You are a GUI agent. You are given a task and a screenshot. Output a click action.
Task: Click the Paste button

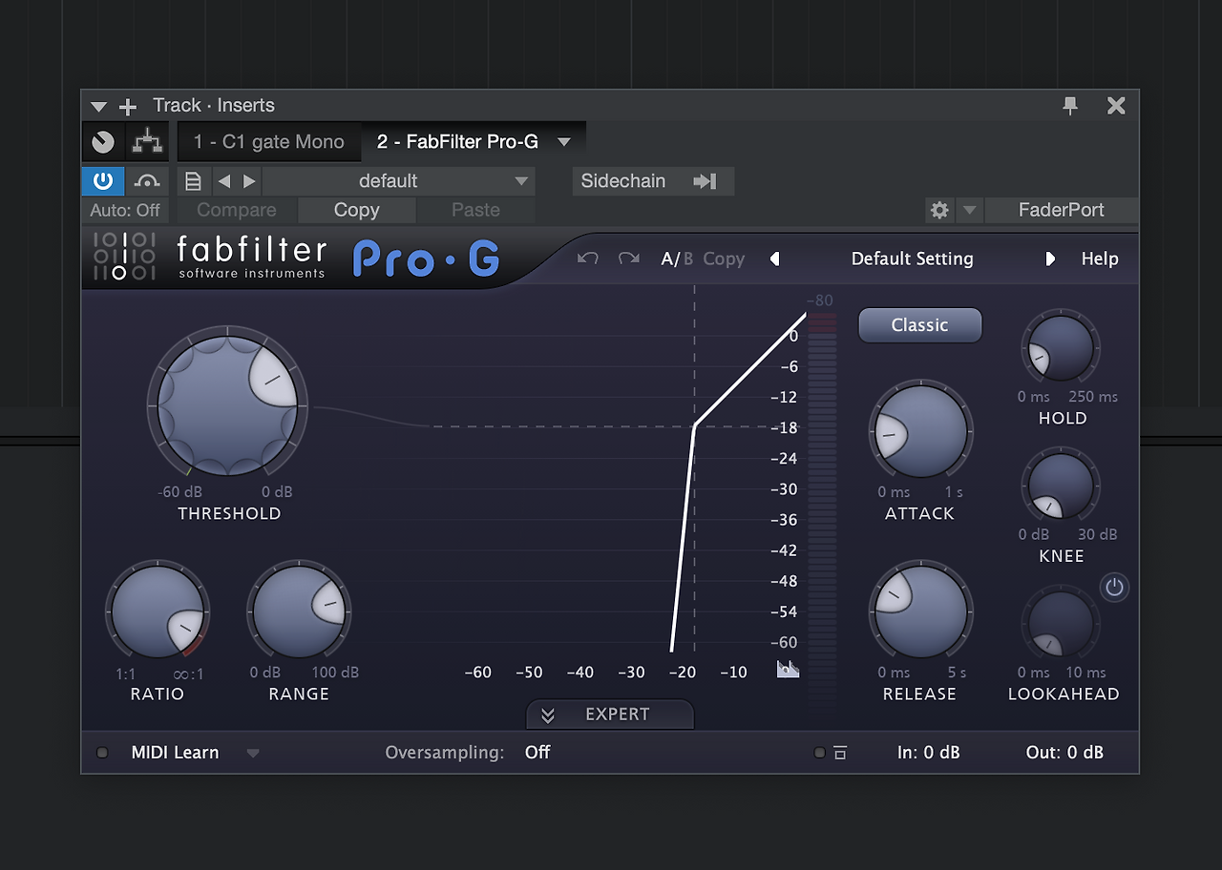(475, 211)
